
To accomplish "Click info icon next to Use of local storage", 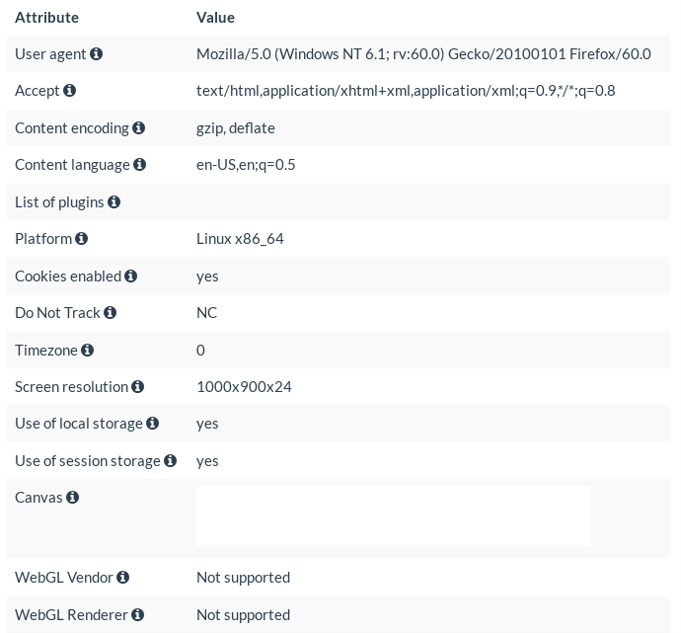I will (152, 424).
